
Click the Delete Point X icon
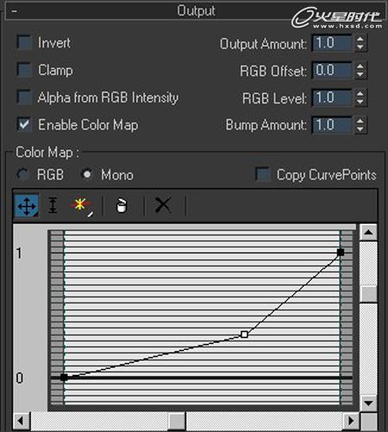pyautogui.click(x=163, y=205)
